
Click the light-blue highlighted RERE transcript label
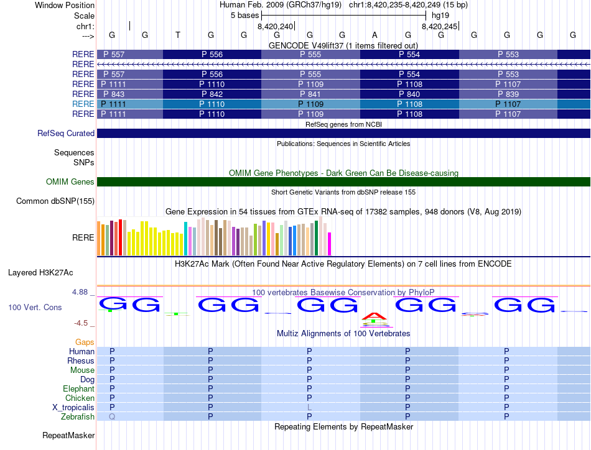[83, 104]
